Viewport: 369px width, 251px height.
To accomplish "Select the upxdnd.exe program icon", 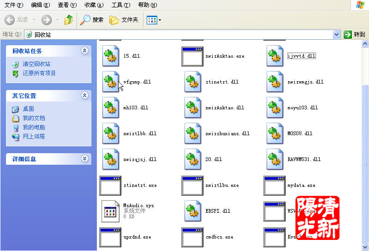I will click(110, 237).
